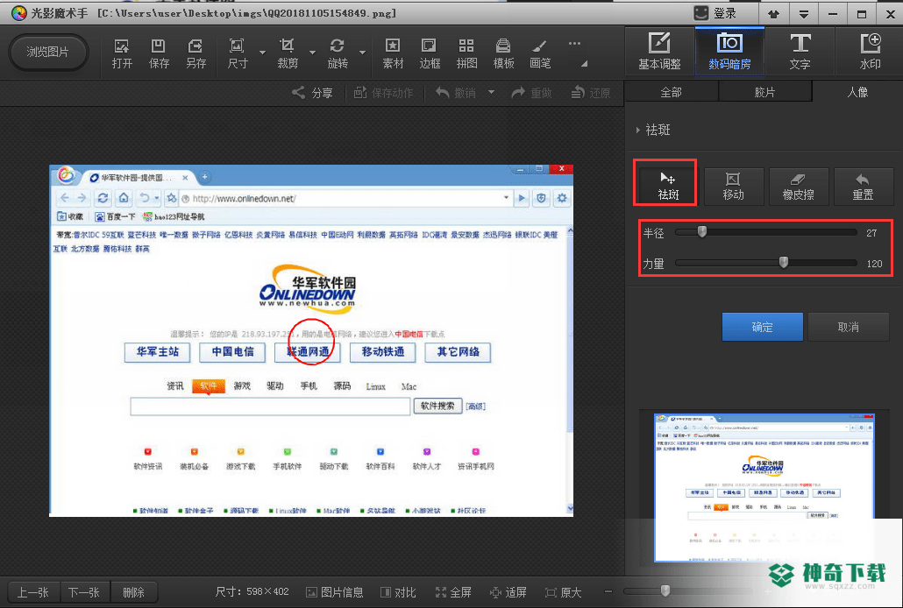Save the image using 保存 icon
The image size is (903, 608).
pos(159,53)
